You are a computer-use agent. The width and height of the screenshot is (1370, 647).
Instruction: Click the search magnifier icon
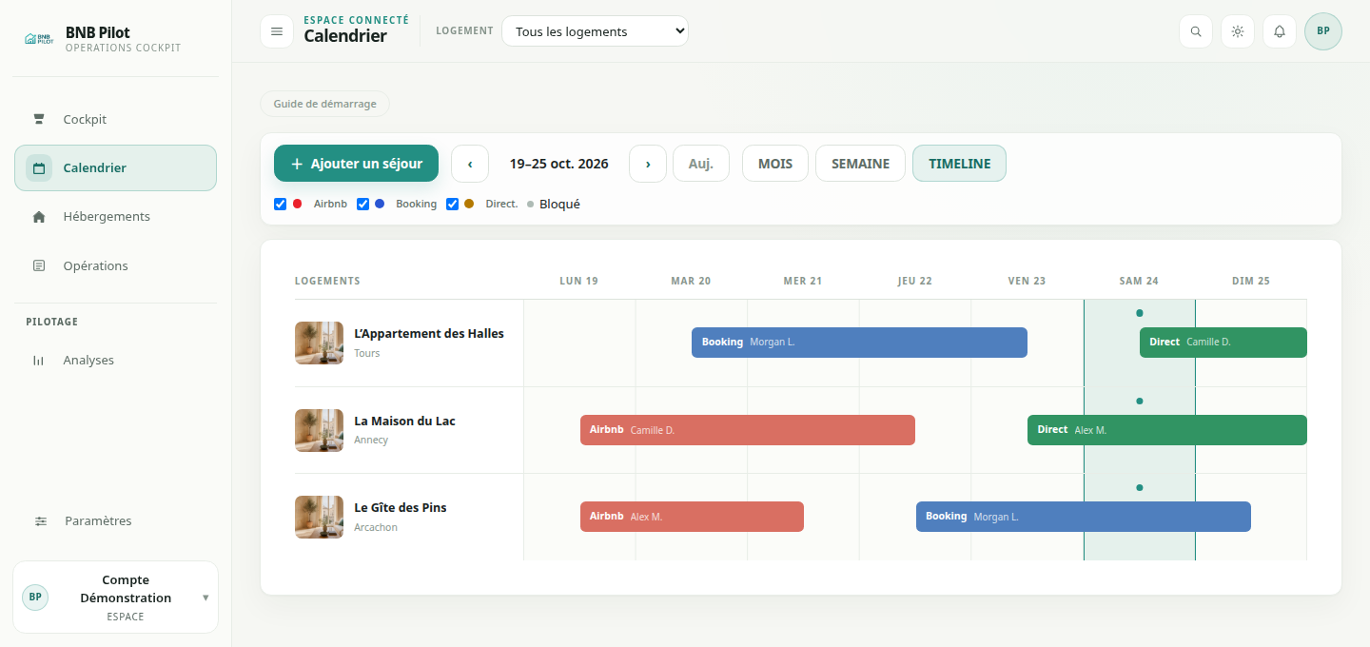point(1196,31)
